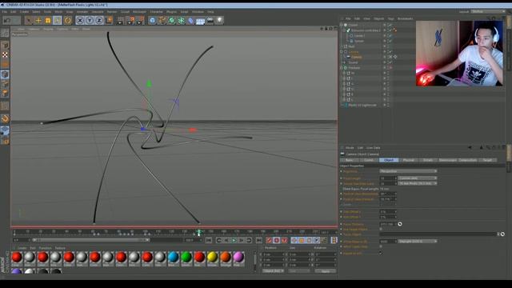Click the green current frame timeline marker
This screenshot has width=512, height=288.
(198, 232)
